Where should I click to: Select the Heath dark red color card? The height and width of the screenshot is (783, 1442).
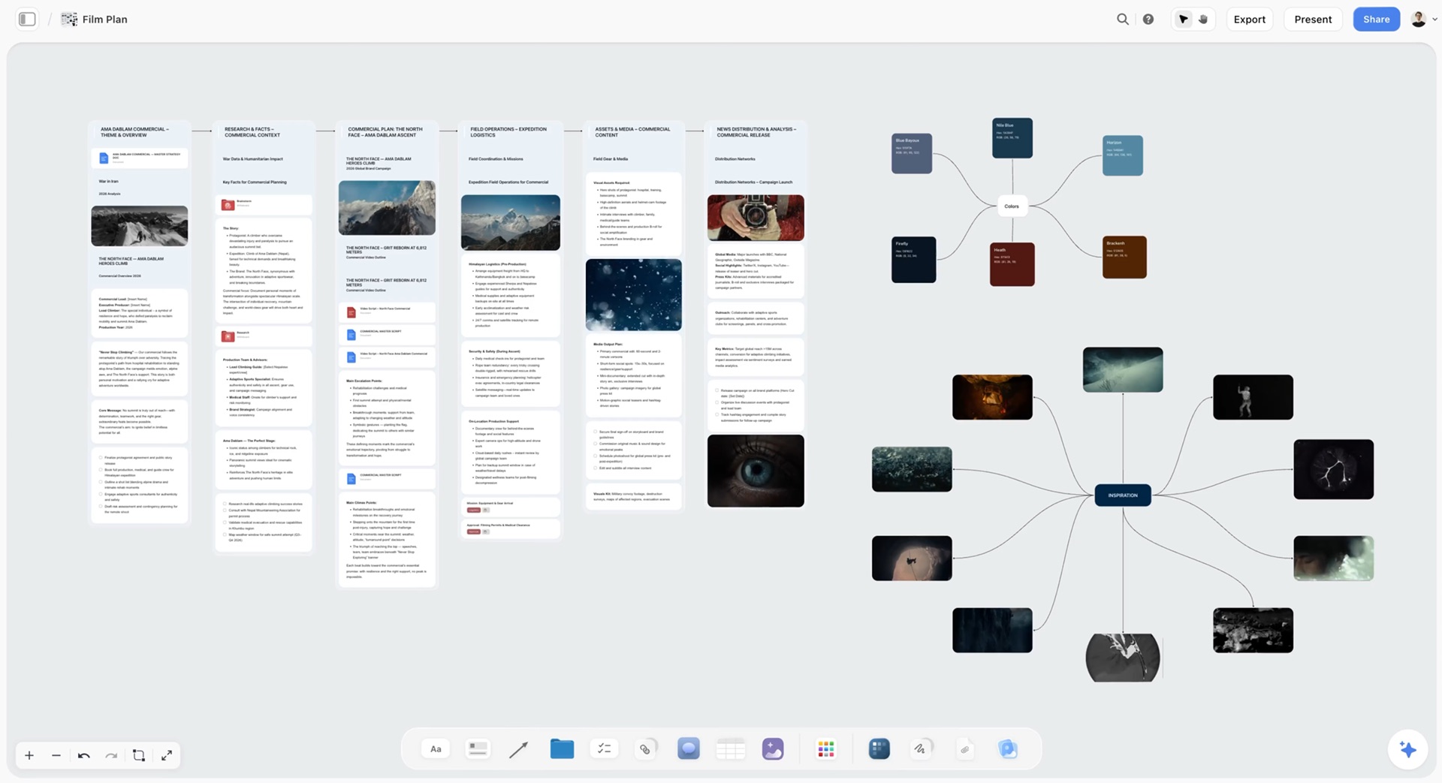click(x=1012, y=264)
